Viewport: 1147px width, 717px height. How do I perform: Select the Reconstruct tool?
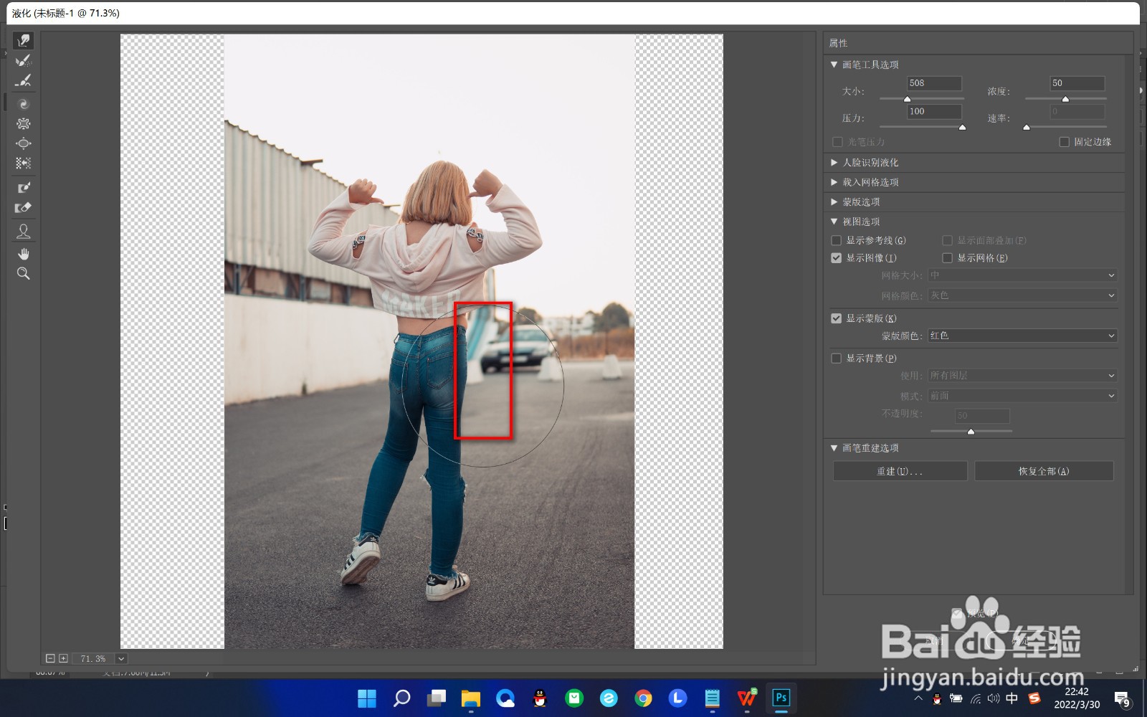point(23,60)
